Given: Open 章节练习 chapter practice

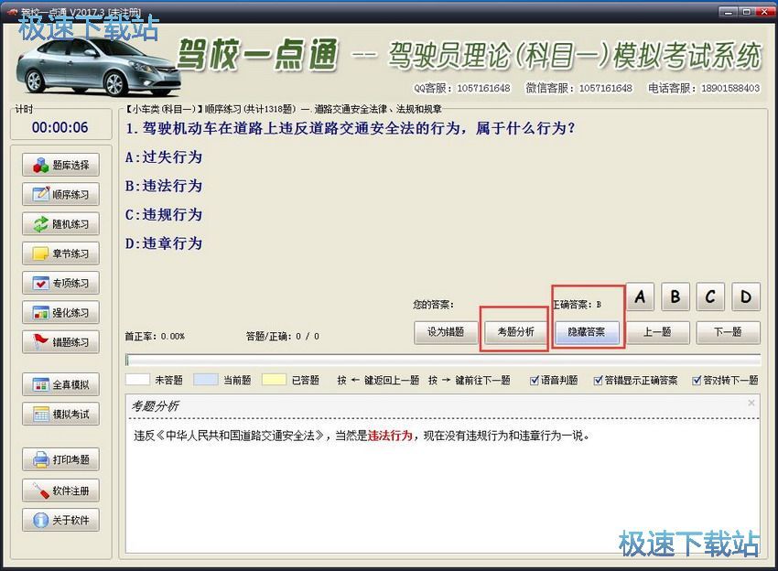Looking at the screenshot, I should [60, 253].
